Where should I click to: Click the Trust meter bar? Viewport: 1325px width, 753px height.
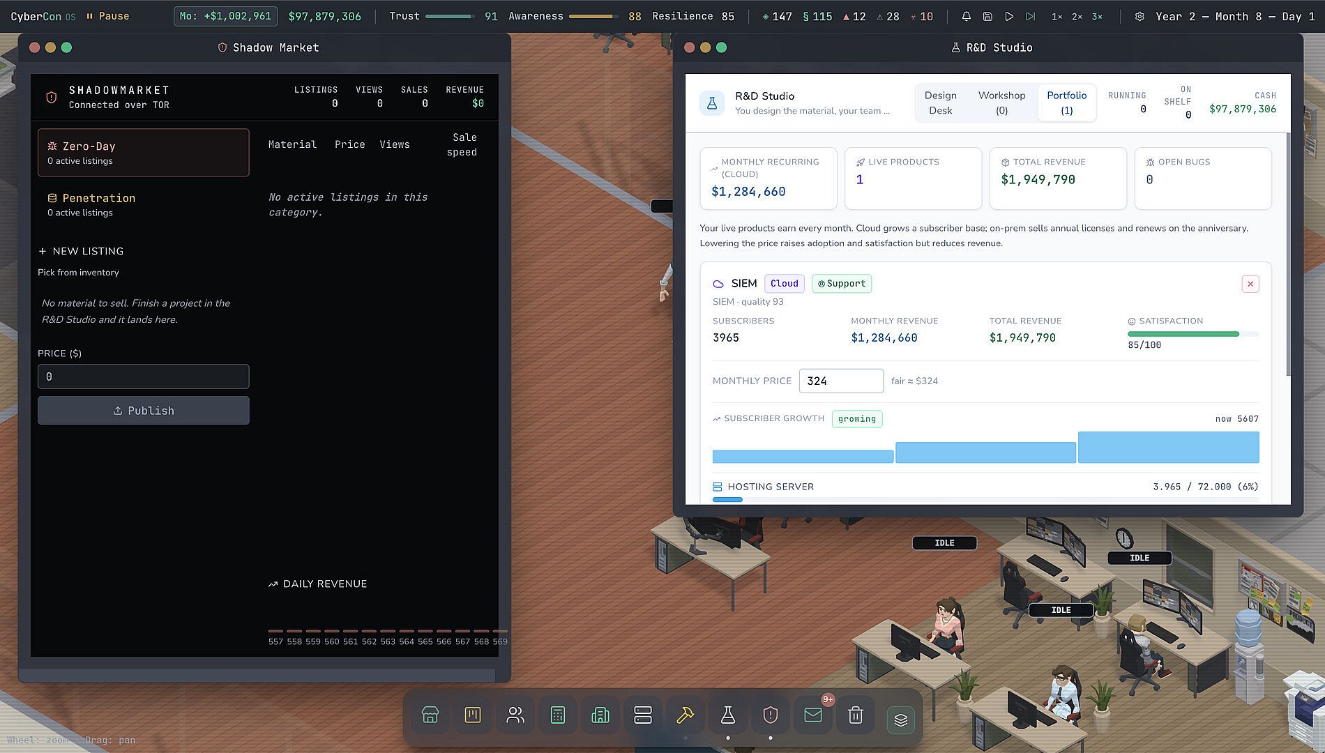(450, 16)
